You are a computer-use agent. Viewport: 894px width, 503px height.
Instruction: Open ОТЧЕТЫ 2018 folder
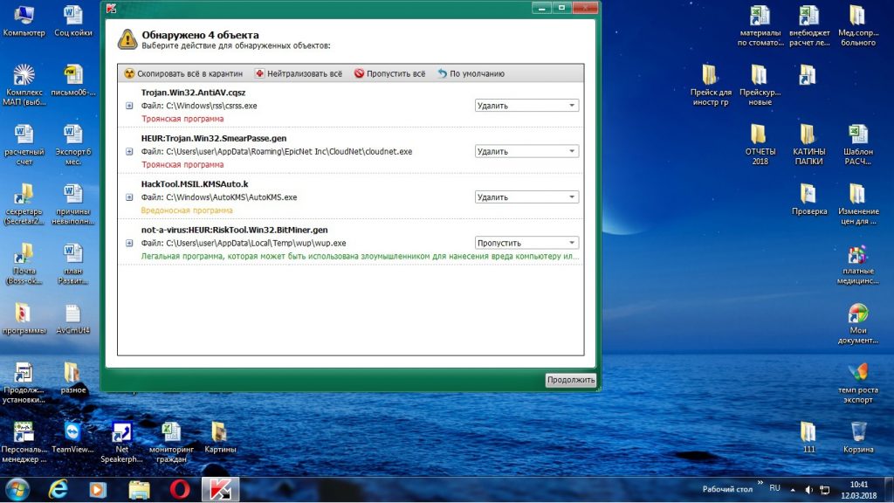[x=760, y=134]
